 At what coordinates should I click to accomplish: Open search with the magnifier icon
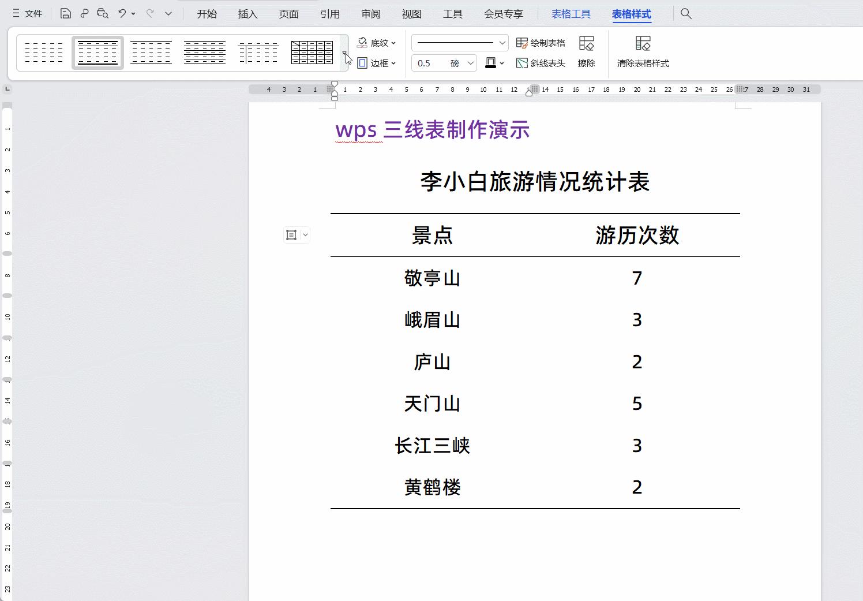click(x=685, y=13)
